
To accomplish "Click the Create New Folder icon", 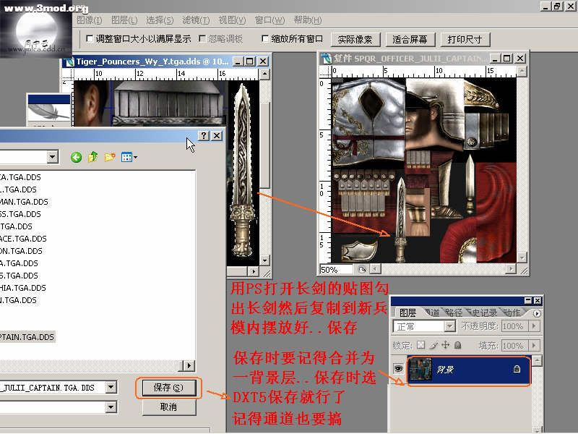I will (110, 157).
